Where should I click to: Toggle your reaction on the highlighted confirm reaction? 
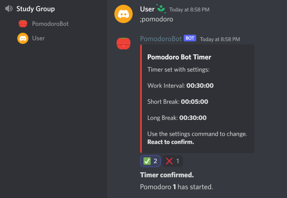click(x=150, y=161)
